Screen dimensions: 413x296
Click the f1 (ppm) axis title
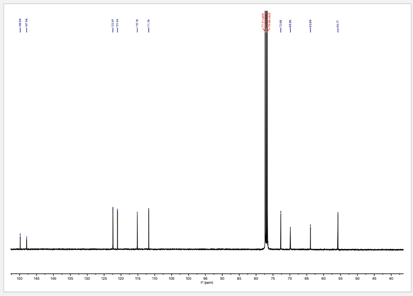tap(207, 283)
